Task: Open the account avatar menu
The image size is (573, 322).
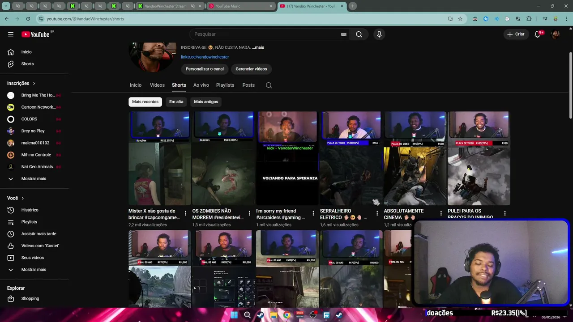Action: pos(556,34)
